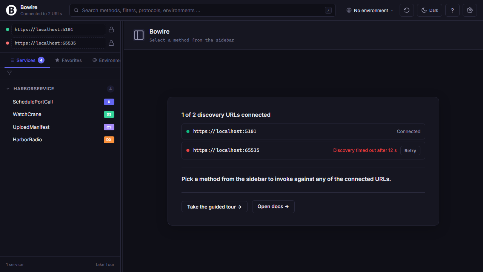Open the No environment dropdown
Viewport: 483px width, 272px height.
(370, 11)
